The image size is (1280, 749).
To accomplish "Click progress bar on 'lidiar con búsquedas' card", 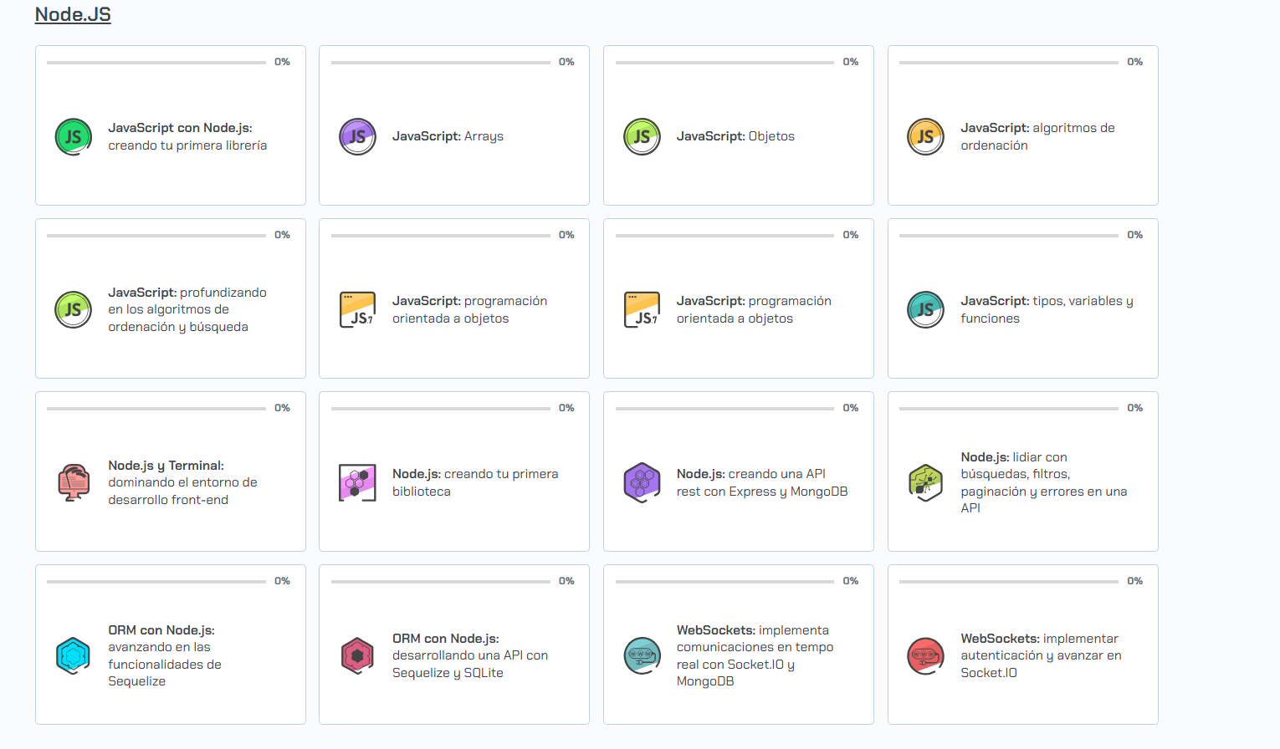I will 1009,408.
